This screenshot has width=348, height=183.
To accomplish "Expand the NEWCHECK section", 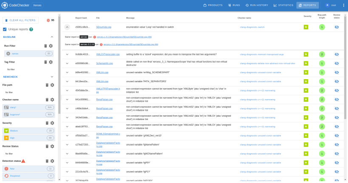I will tap(52, 77).
